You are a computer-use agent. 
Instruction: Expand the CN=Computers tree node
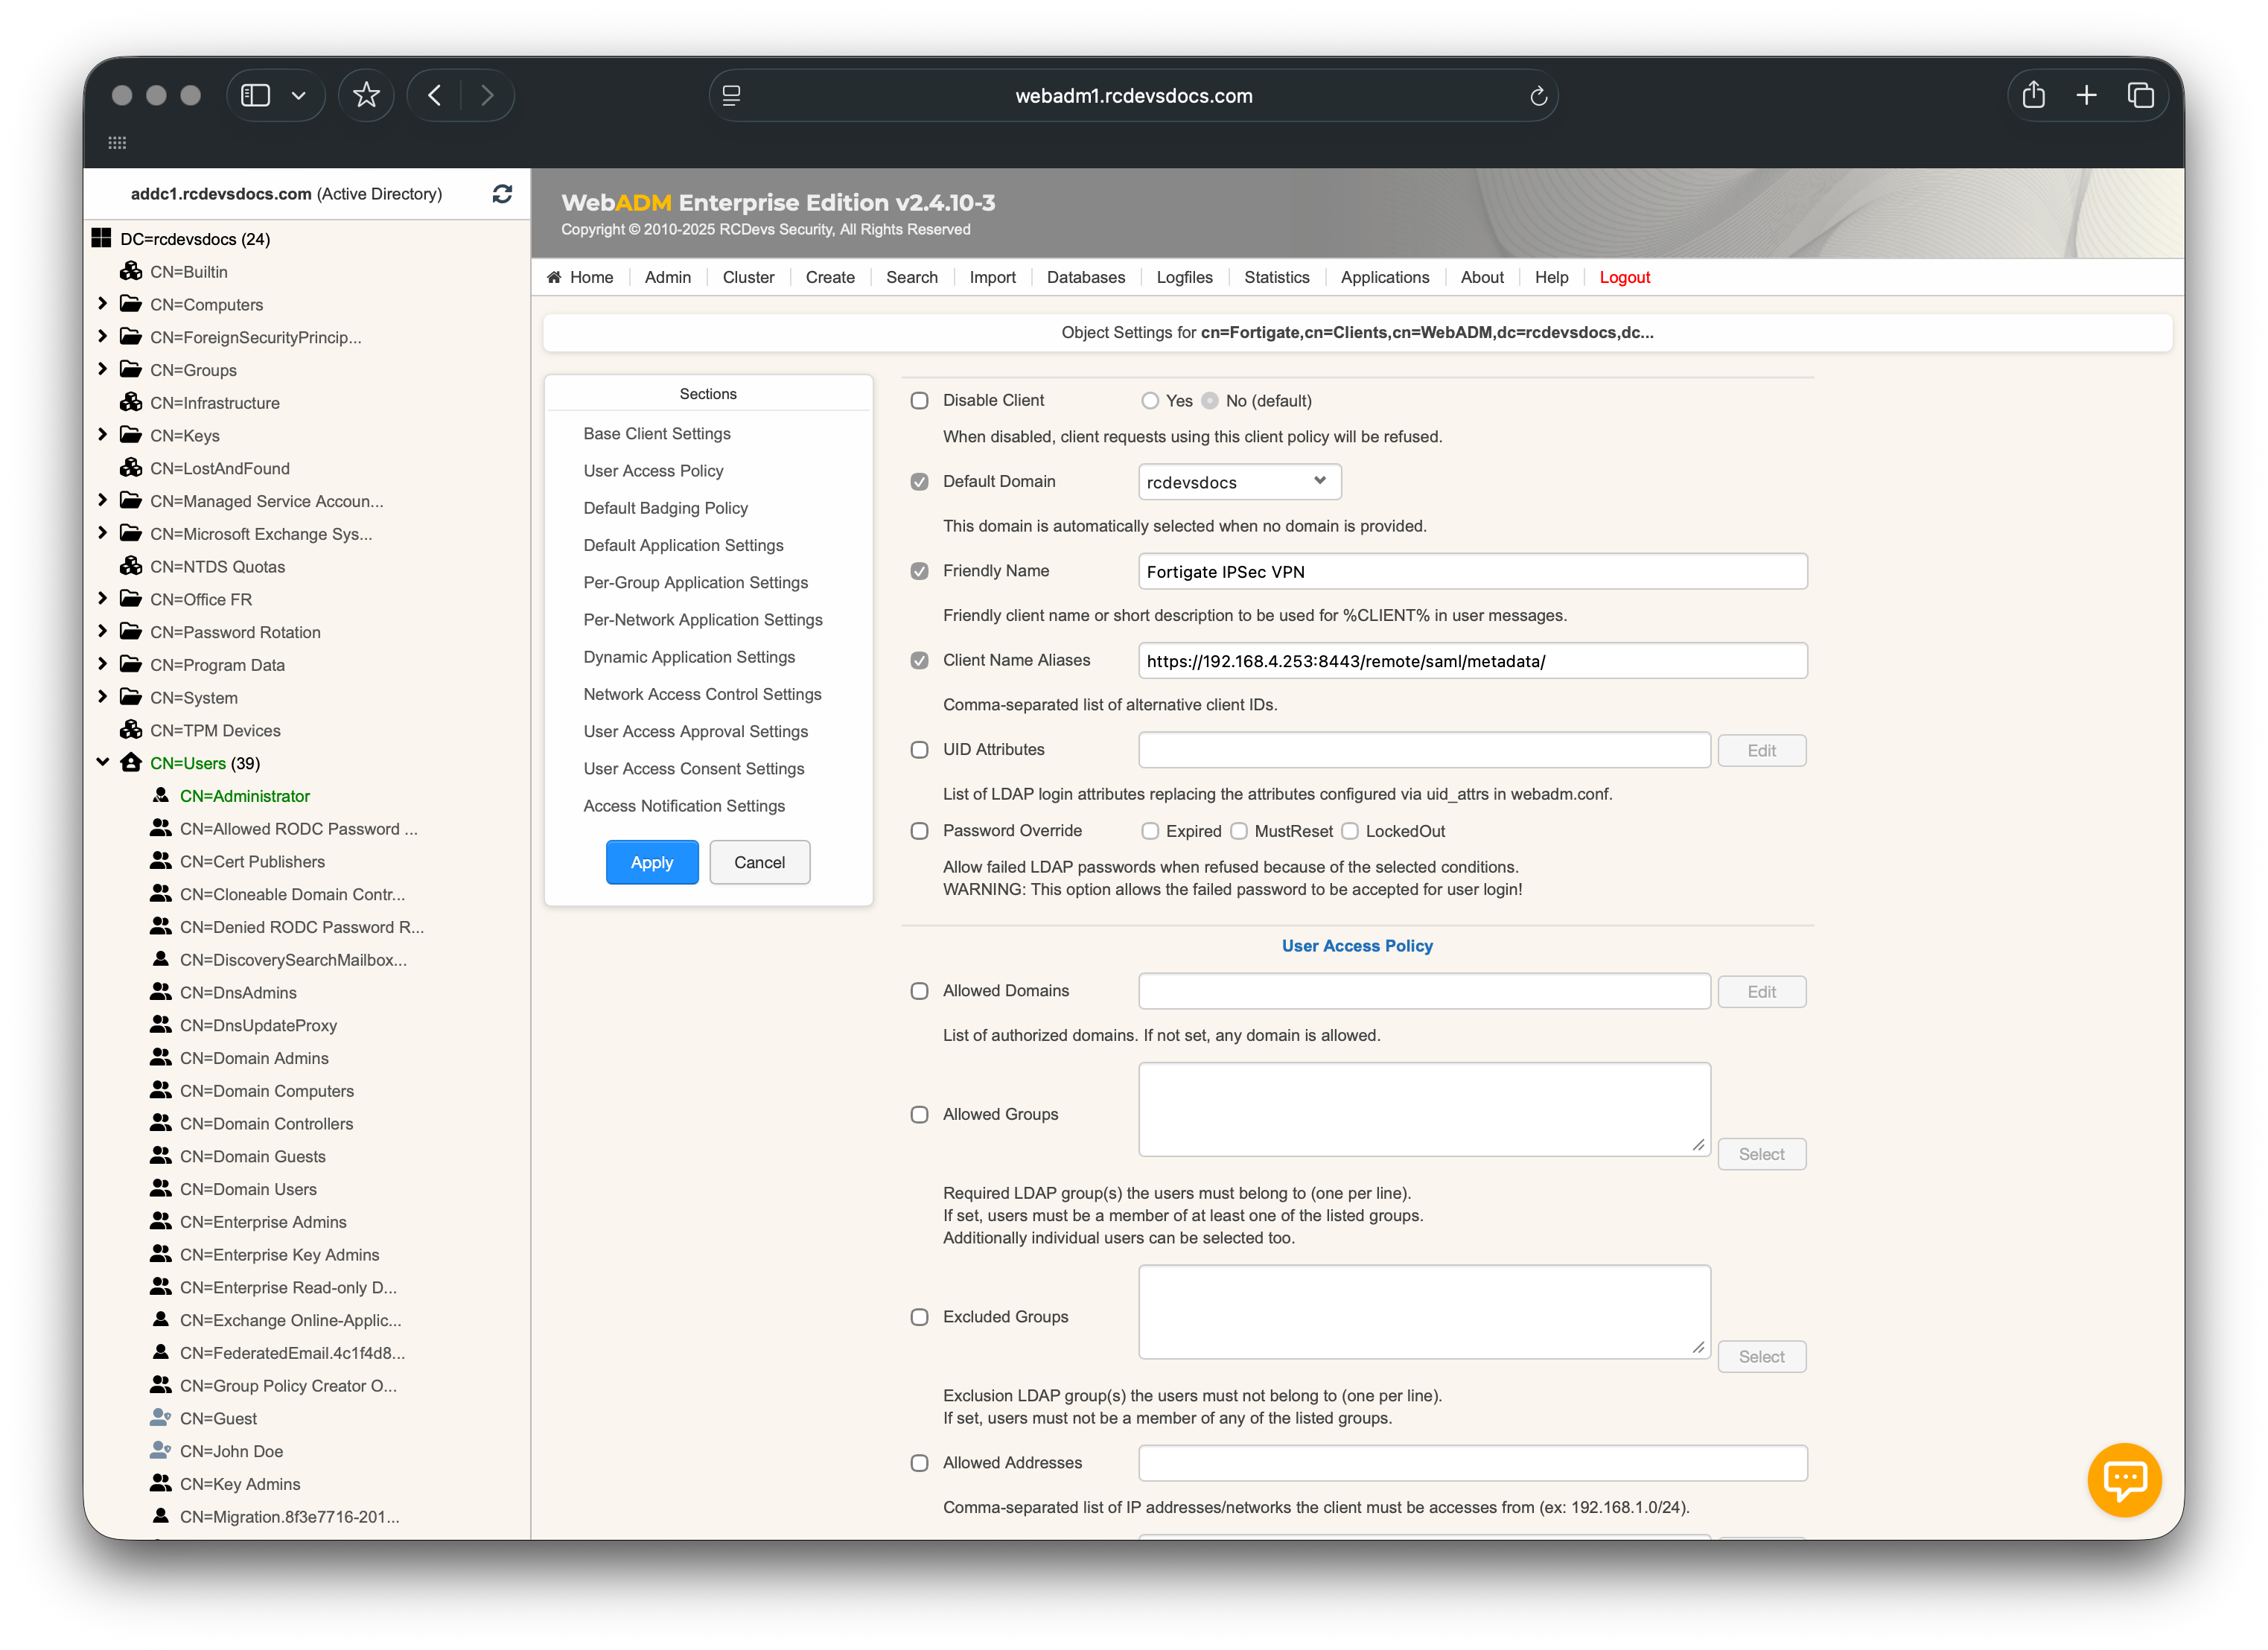tap(102, 303)
